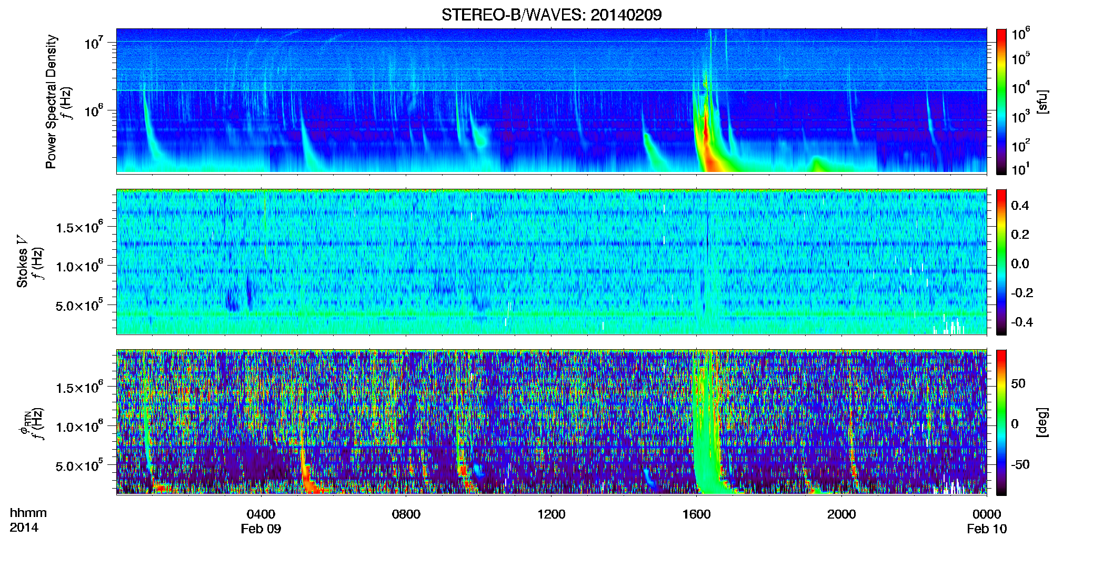
Task: Click the -0.4 value on Stokes colorbar
Action: 1022,322
